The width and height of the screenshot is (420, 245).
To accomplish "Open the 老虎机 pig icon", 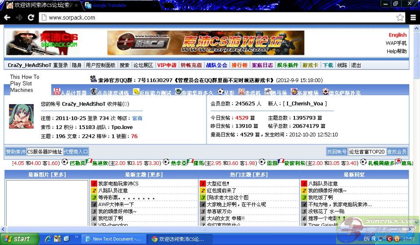I will tap(241, 92).
